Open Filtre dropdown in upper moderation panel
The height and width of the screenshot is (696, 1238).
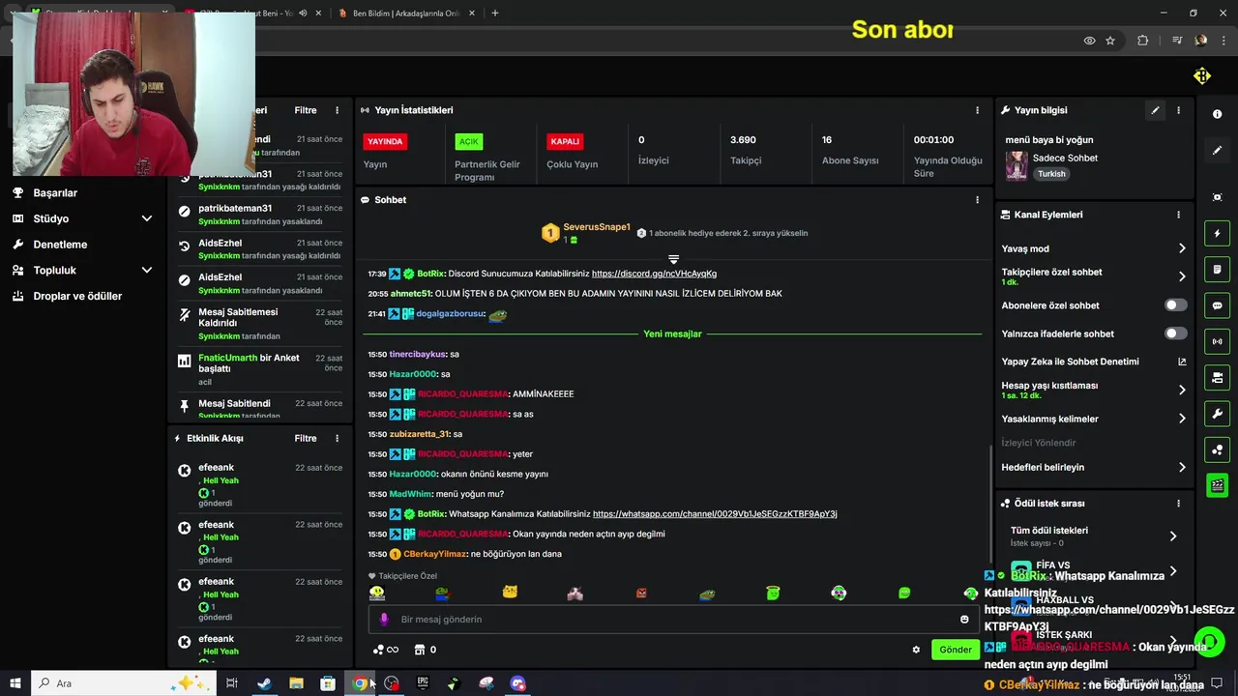point(306,110)
